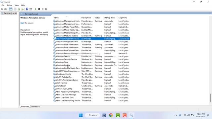
Task: Click the Export List toolbar icon
Action: [x=22, y=9]
